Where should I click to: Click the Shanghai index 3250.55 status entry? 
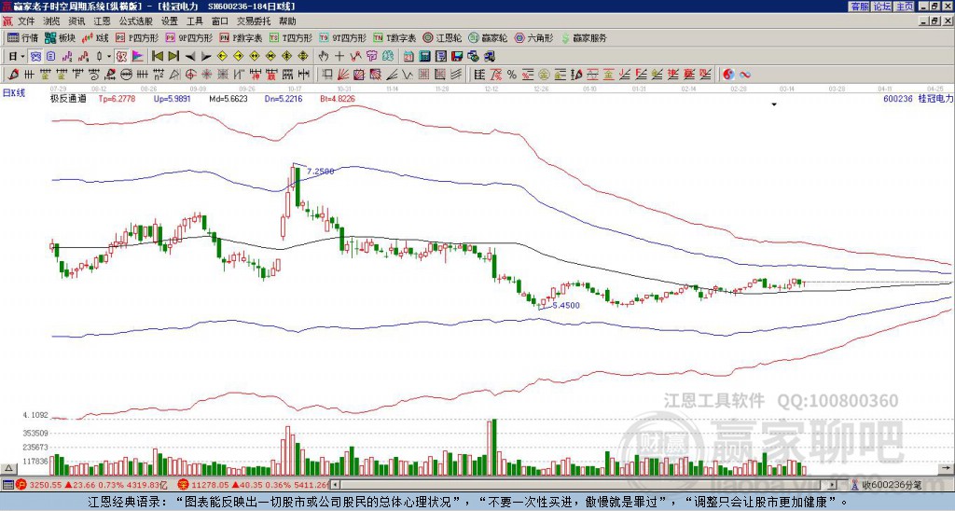(91, 485)
